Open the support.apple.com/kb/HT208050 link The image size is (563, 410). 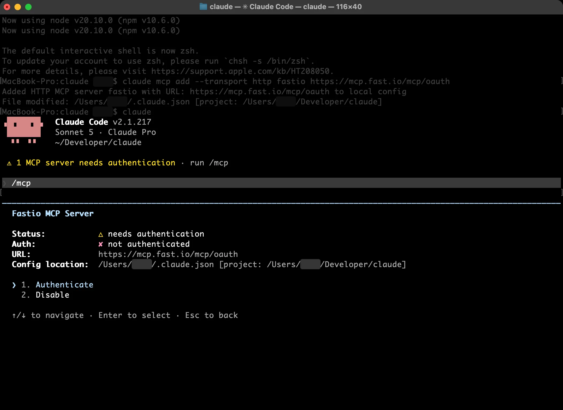[240, 71]
